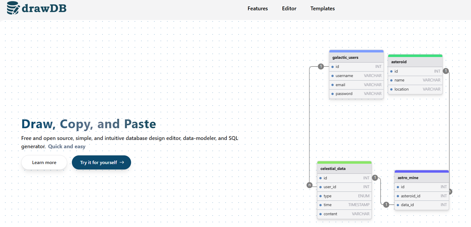
Task: Click the '1' cardinality marker beside asteroid id
Action: pos(446,71)
